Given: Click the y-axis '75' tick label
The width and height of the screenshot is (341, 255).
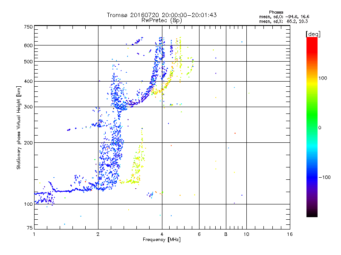Looking at the screenshot, I should pos(30,228).
